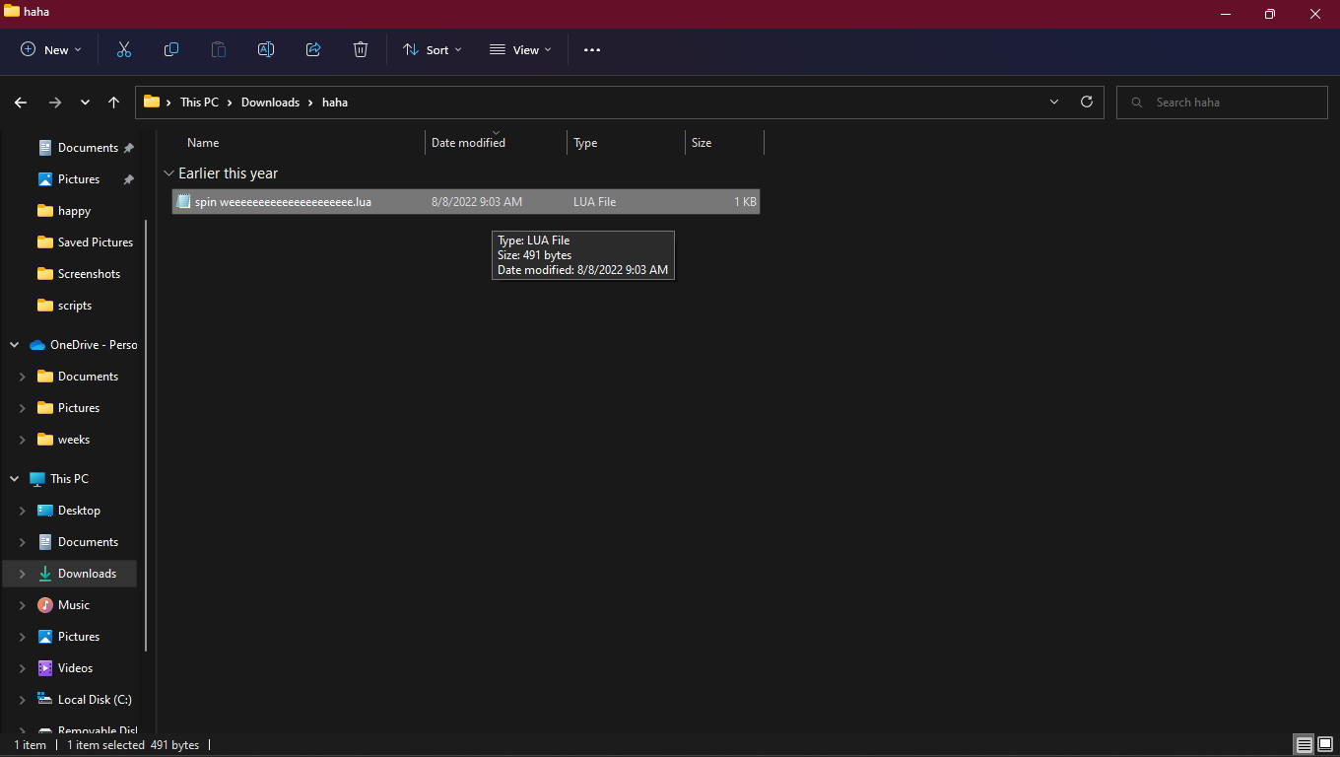
Task: Select the Desktop item under This PC
Action: [79, 511]
